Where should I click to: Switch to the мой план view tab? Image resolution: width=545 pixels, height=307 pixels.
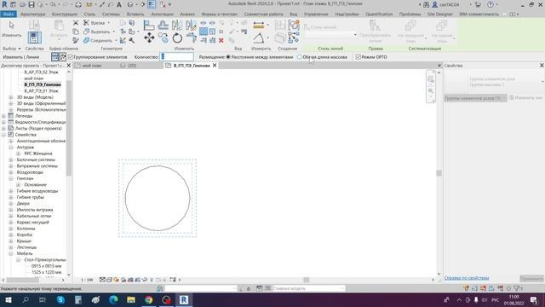92,66
